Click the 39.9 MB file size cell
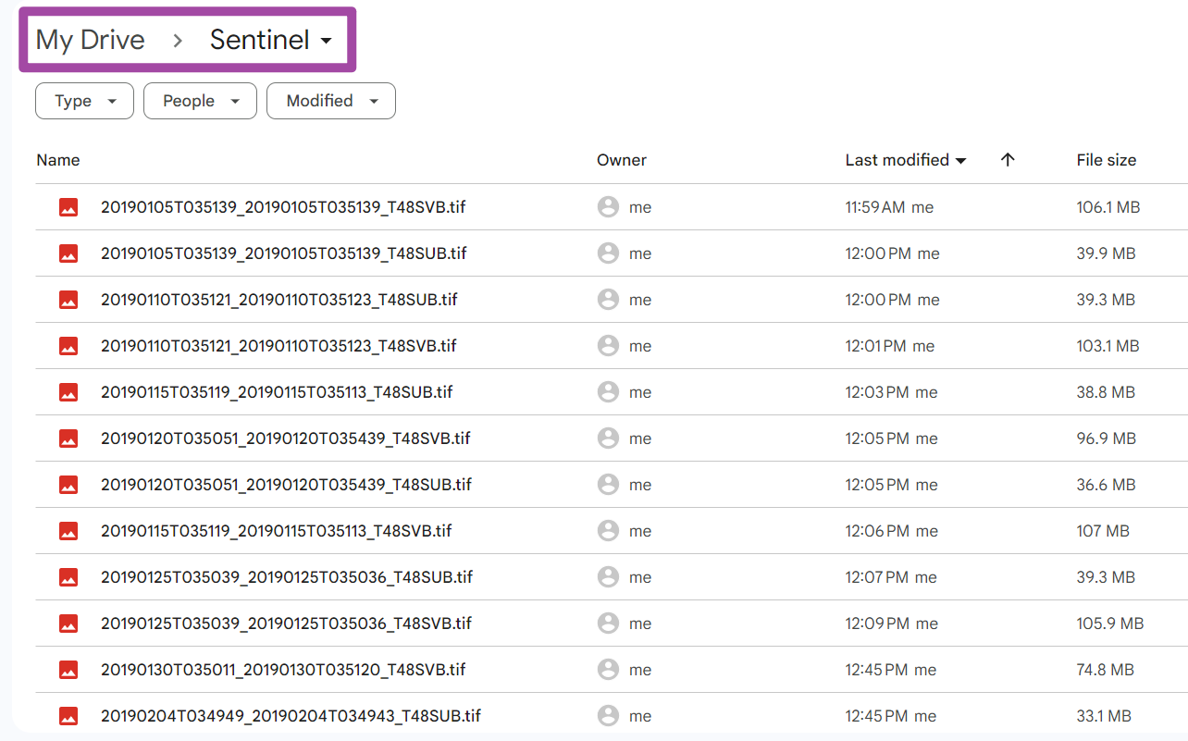This screenshot has width=1188, height=741. pos(1106,253)
